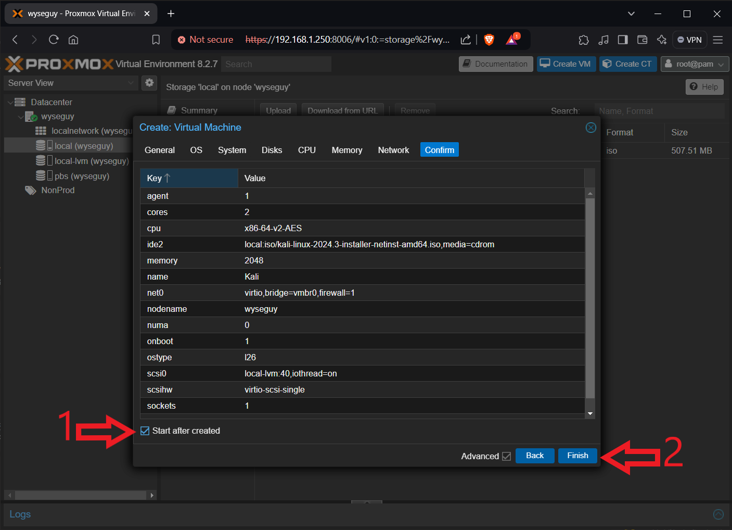732x530 pixels.
Task: Click the Help button
Action: pyautogui.click(x=704, y=87)
